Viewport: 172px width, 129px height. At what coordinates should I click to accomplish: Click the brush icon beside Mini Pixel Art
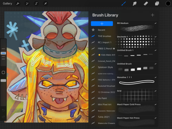tap(93, 104)
